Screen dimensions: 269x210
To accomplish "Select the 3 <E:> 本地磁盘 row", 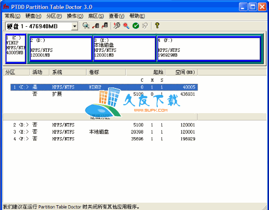I will pyautogui.click(x=104, y=132).
